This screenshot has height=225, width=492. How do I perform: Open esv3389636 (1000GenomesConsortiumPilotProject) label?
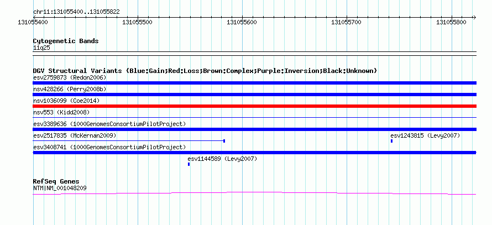pos(109,124)
